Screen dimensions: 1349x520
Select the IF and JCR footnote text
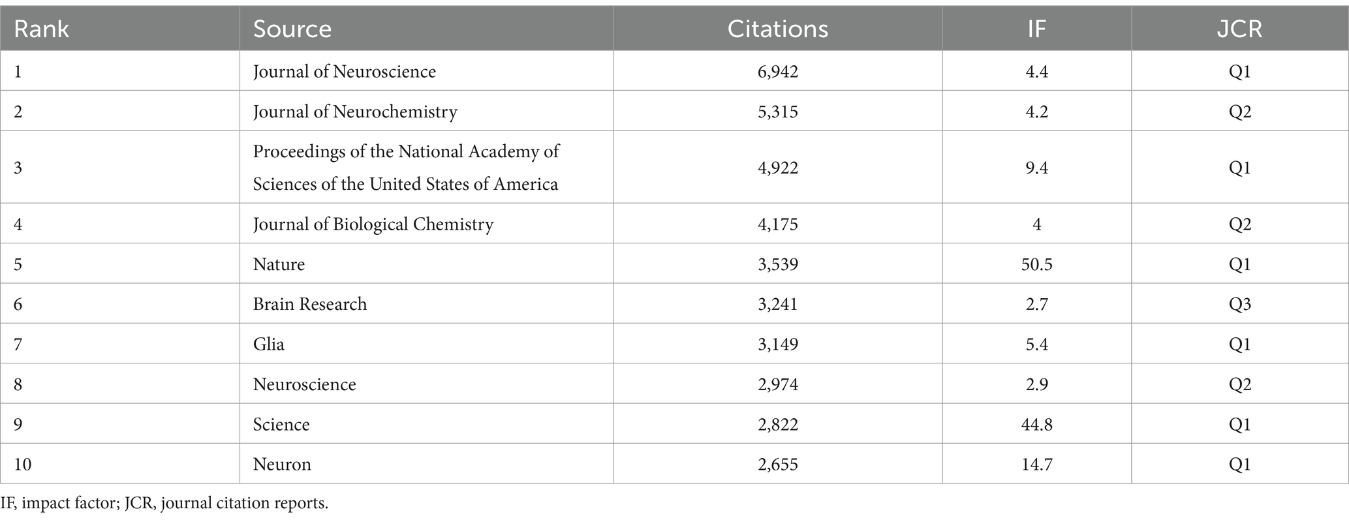click(165, 504)
